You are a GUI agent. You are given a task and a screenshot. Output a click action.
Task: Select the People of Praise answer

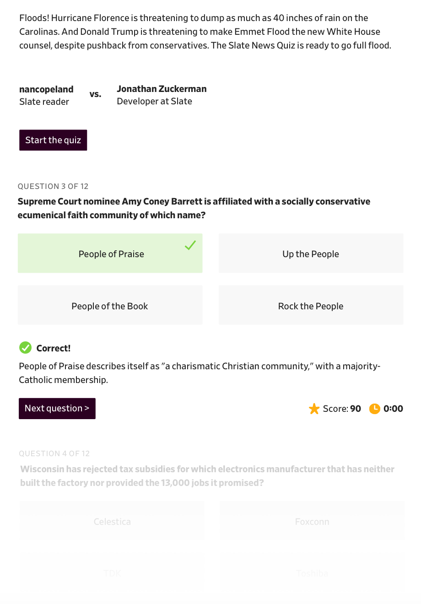coord(110,253)
